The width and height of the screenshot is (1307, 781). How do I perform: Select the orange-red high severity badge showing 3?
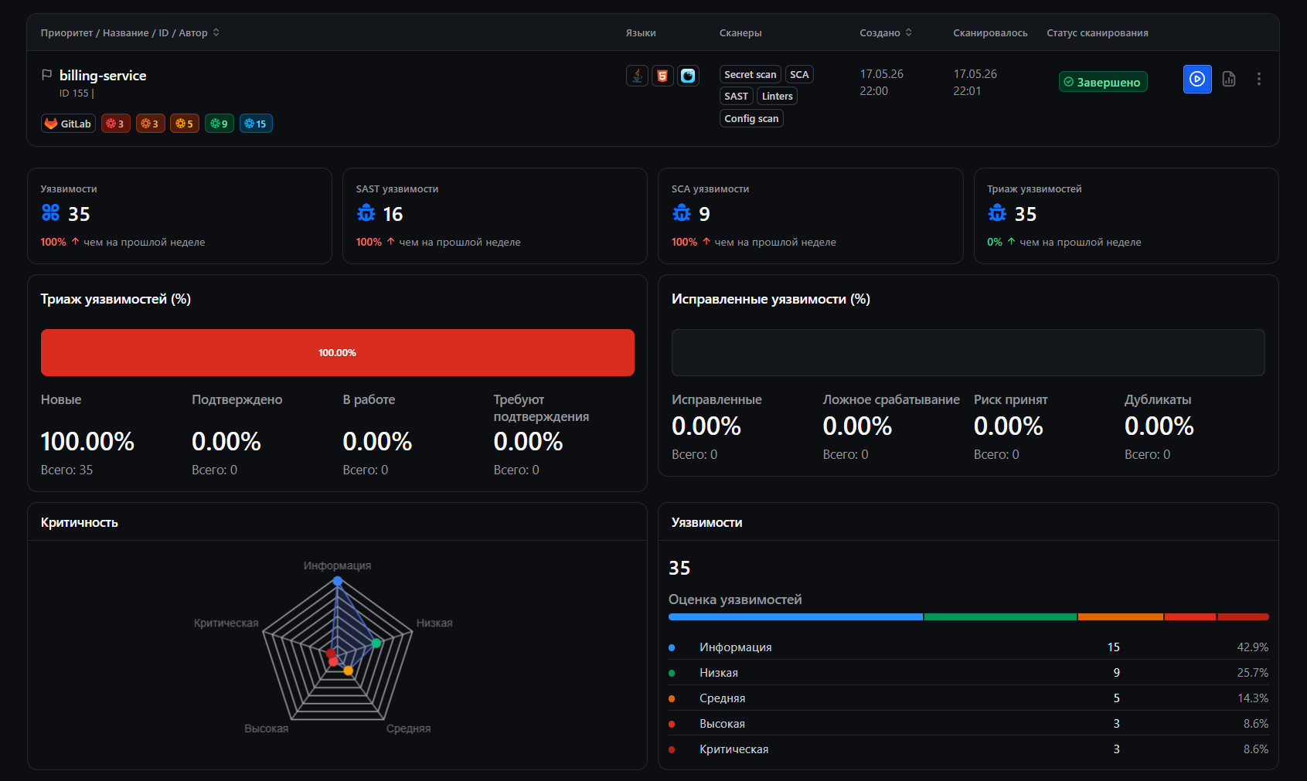pos(150,124)
